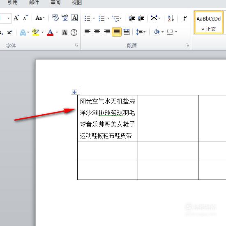Click the Character Border icon

coord(74,18)
